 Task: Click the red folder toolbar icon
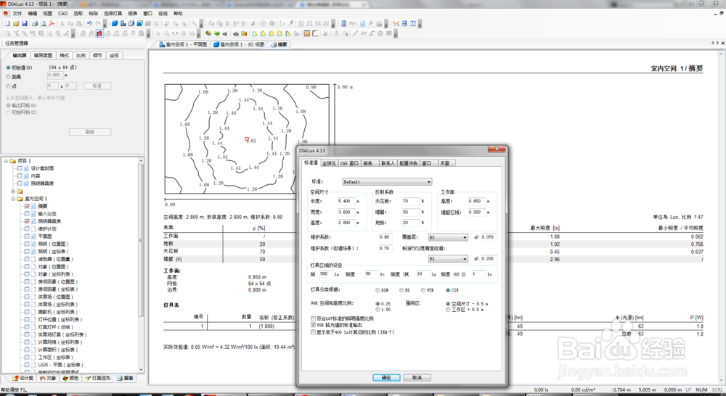[244, 33]
